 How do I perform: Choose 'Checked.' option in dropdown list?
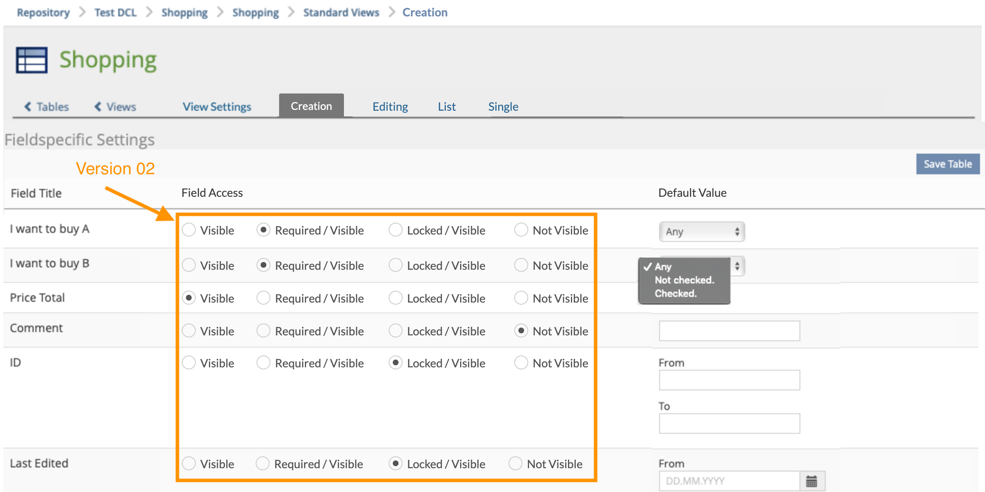(676, 294)
